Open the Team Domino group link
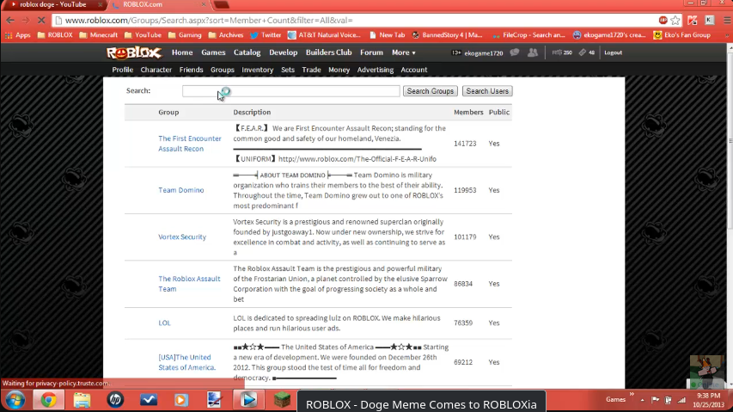This screenshot has width=733, height=412. [x=180, y=190]
